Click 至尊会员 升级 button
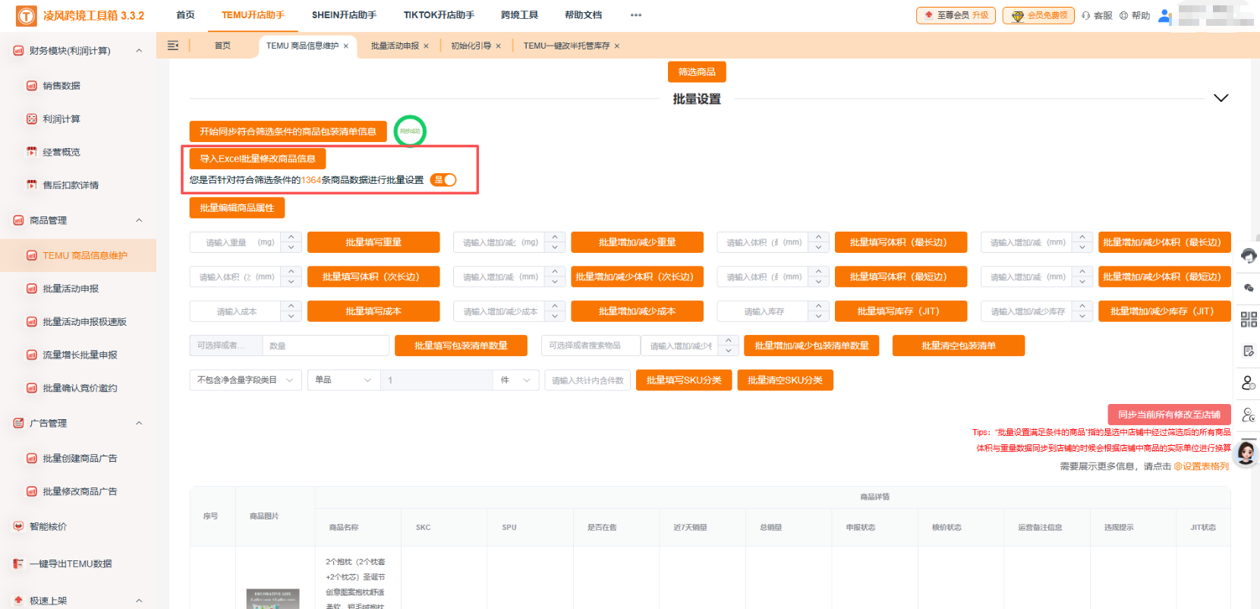1260x609 pixels. 956,15
